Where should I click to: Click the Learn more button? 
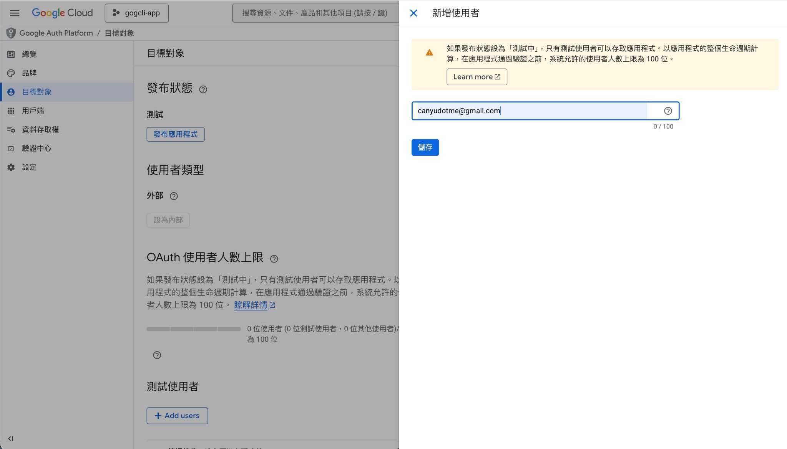click(477, 77)
